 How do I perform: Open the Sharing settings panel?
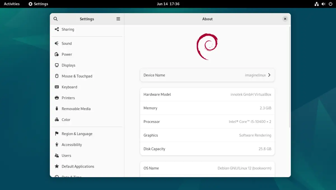[87, 29]
